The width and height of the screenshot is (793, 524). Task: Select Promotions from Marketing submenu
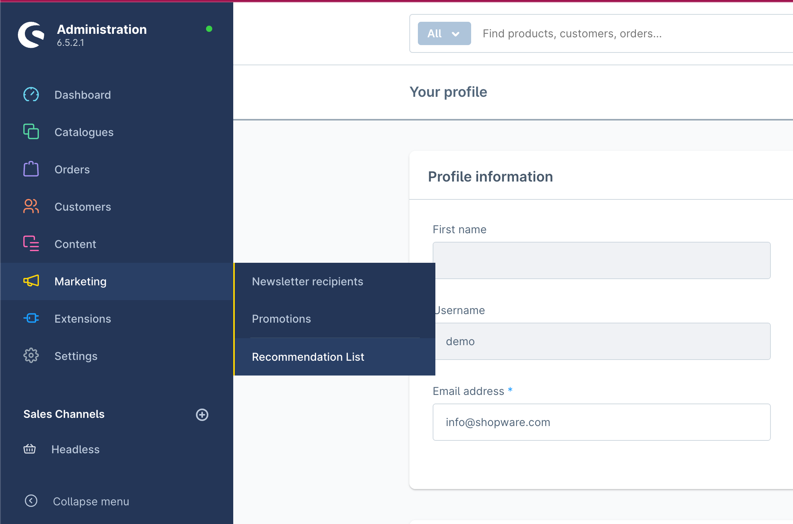click(281, 318)
